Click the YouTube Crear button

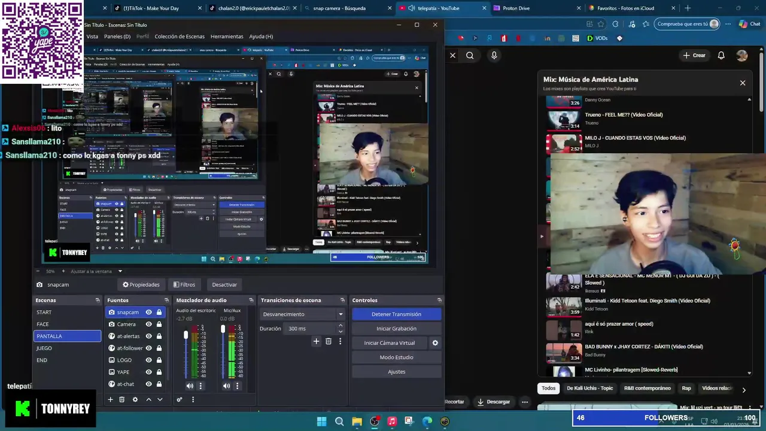[694, 55]
